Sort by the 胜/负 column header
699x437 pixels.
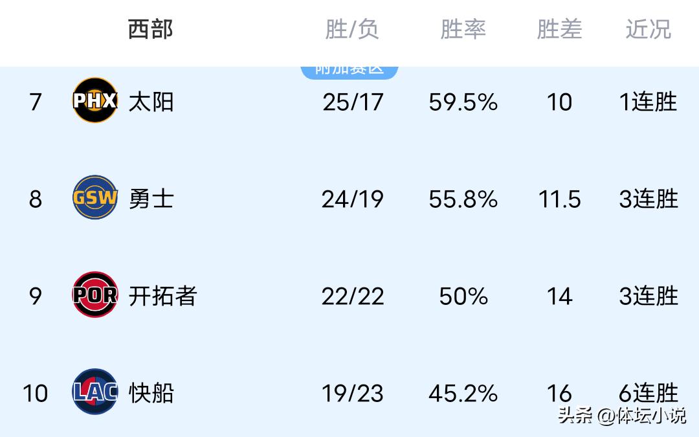[x=351, y=29]
